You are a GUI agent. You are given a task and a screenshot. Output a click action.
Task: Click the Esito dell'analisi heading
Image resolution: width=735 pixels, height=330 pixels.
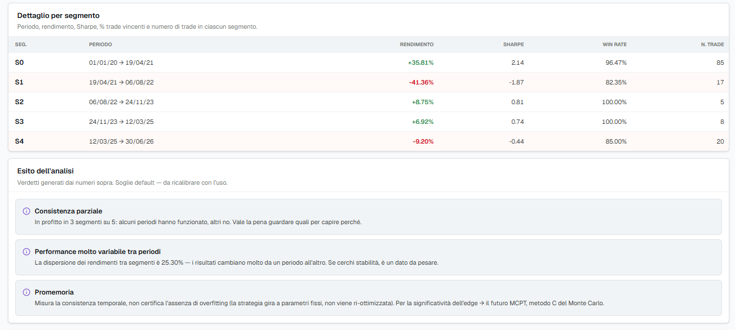46,171
